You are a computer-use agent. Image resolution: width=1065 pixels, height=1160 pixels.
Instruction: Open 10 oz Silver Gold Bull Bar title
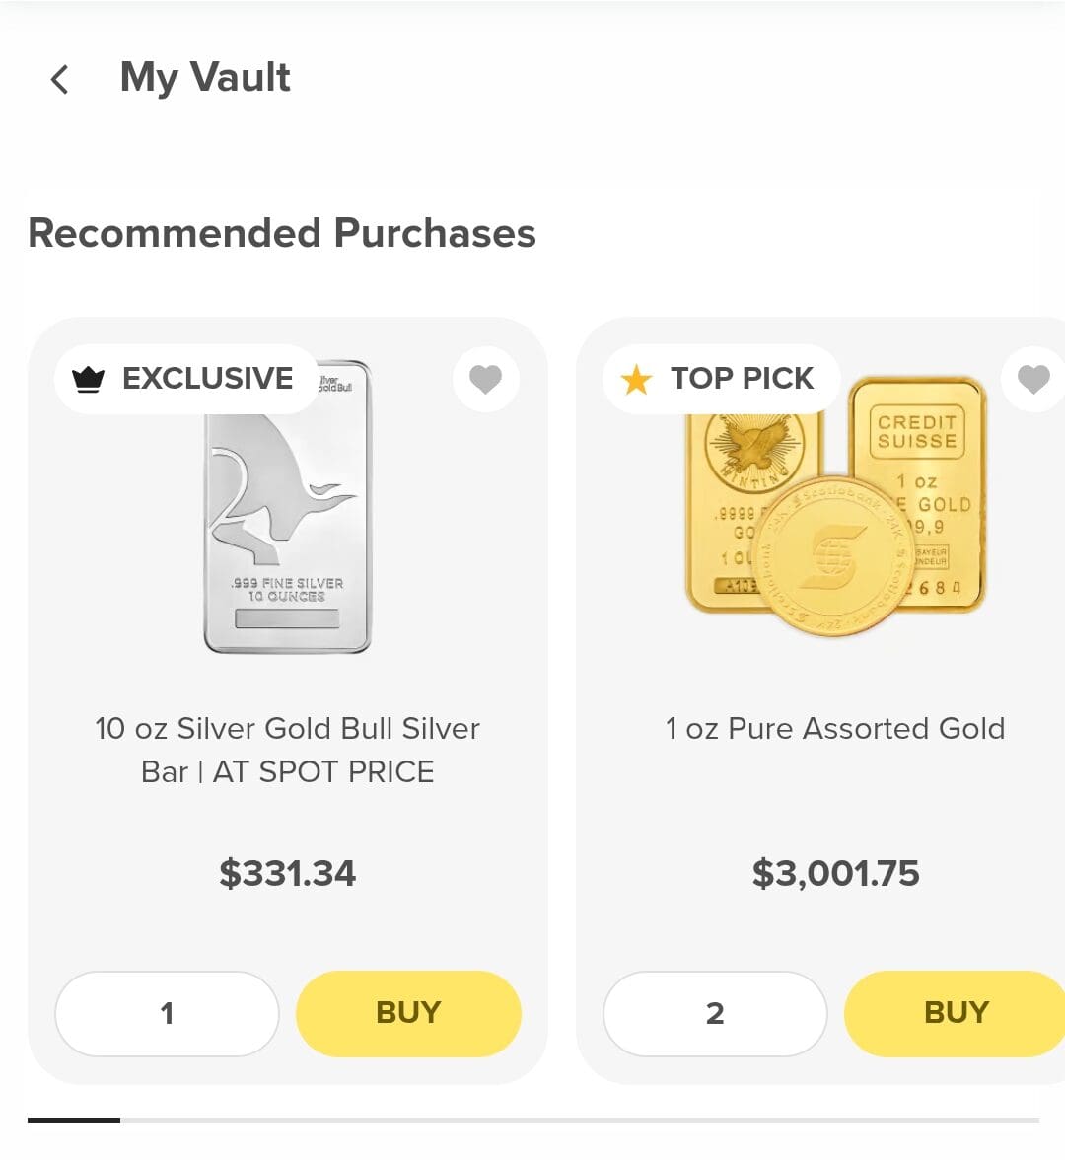[x=287, y=750]
